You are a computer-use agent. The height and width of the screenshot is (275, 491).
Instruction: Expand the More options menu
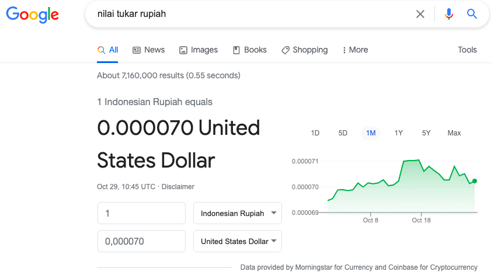point(355,50)
